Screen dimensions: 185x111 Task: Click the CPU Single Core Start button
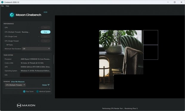pyautogui.click(x=45, y=37)
